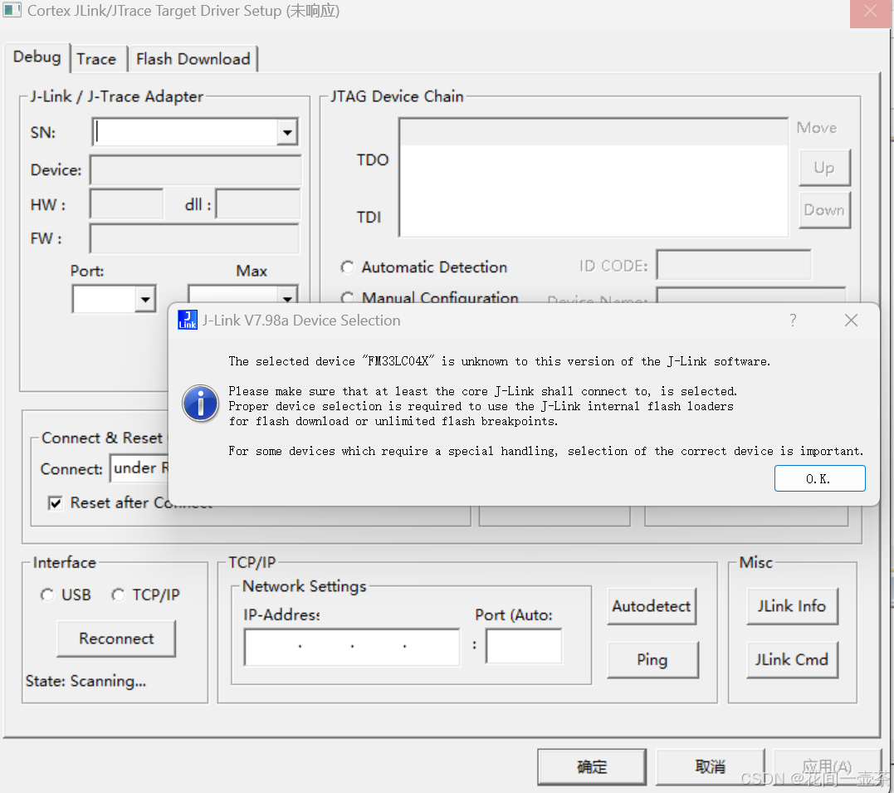
Task: Close the Cortex JLink/JTrace setup window
Action: click(x=869, y=12)
